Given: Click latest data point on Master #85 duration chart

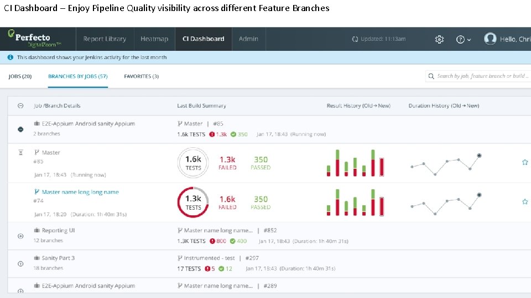Looking at the screenshot, I should click(479, 156).
